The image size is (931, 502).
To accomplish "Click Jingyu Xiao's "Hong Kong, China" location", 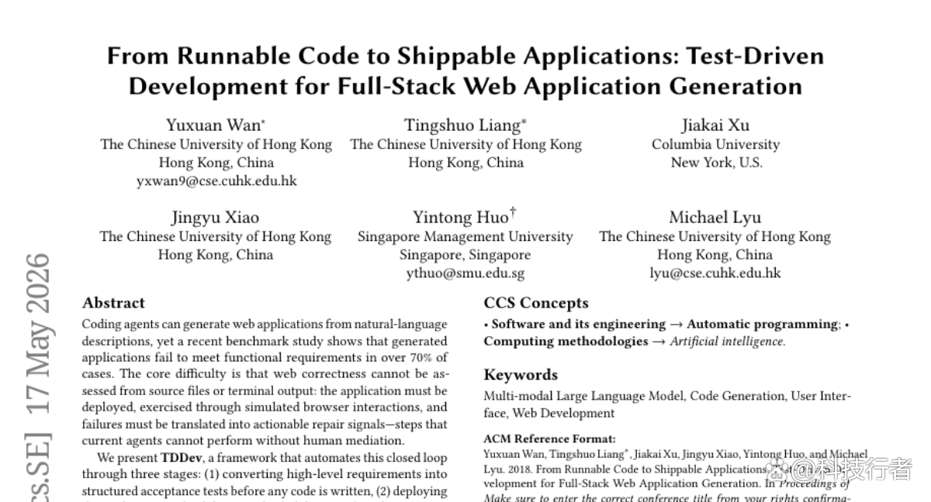I will point(216,255).
